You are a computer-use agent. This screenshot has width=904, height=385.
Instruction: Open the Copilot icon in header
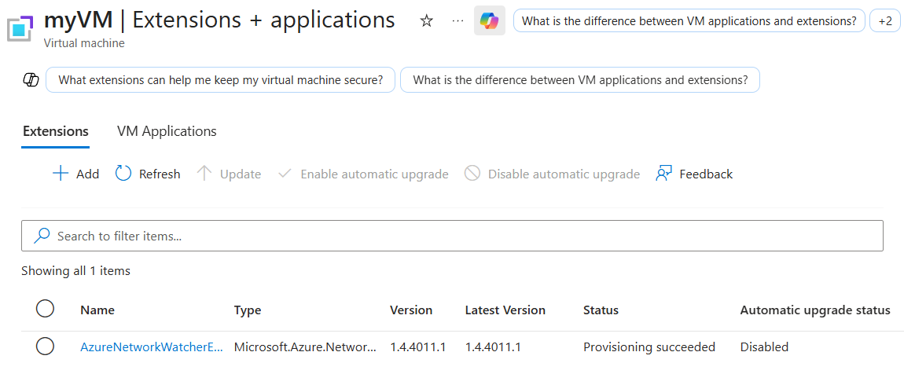pyautogui.click(x=490, y=21)
